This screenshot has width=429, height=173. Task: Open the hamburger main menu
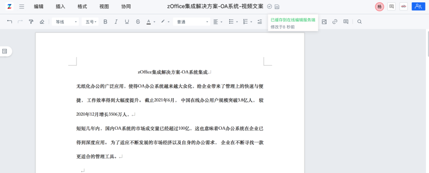tap(21, 7)
